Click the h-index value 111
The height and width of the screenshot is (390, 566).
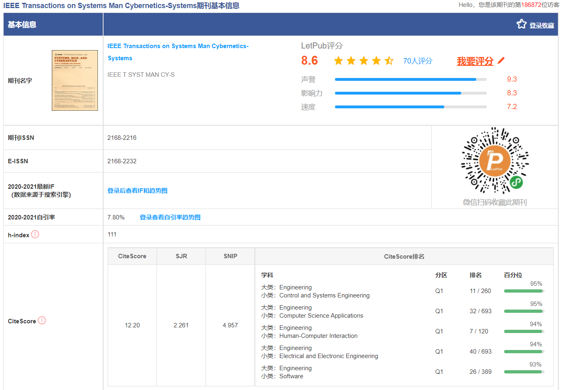pyautogui.click(x=112, y=234)
